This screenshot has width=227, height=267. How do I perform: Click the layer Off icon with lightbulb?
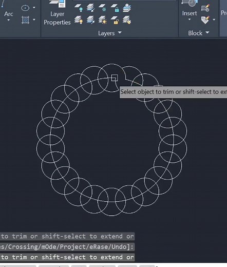(79, 8)
